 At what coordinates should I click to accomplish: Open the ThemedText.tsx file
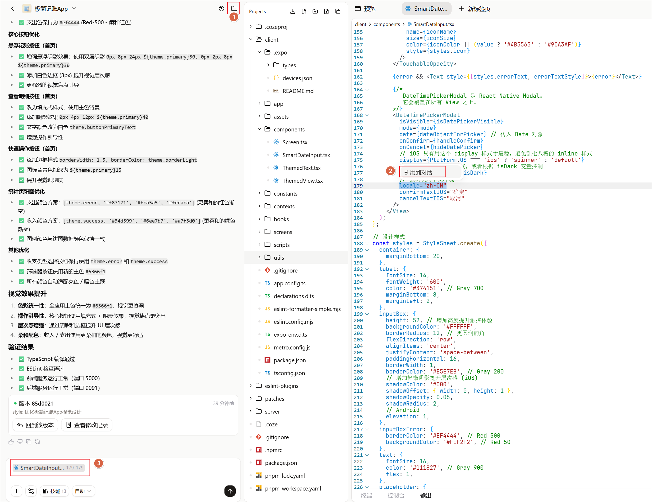[x=301, y=168]
